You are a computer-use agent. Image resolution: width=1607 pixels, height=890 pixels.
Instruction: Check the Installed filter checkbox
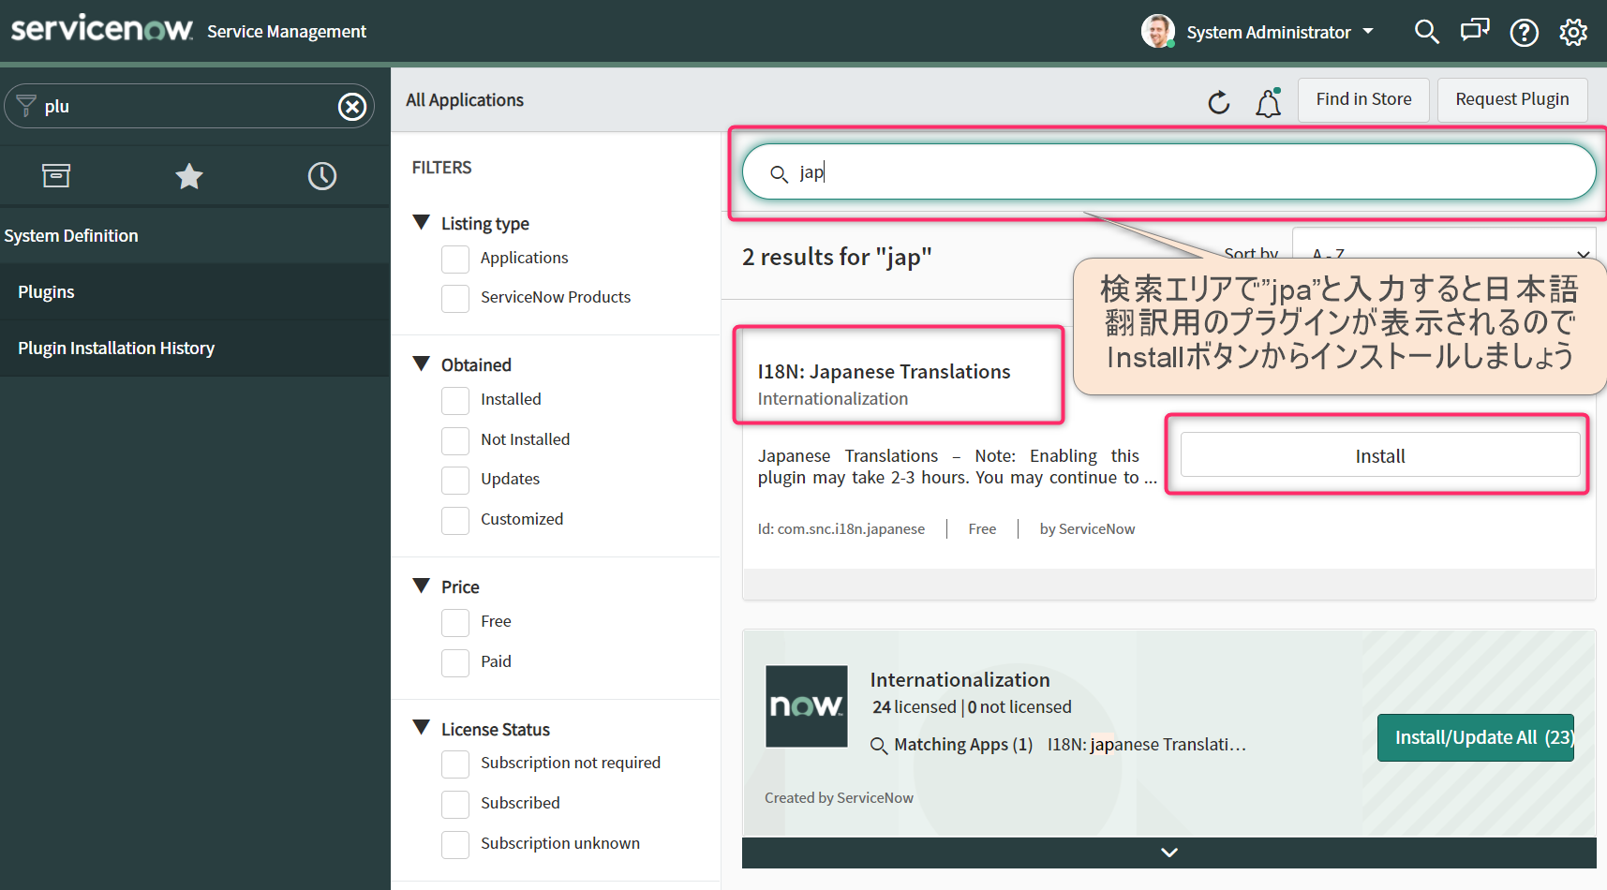click(455, 400)
